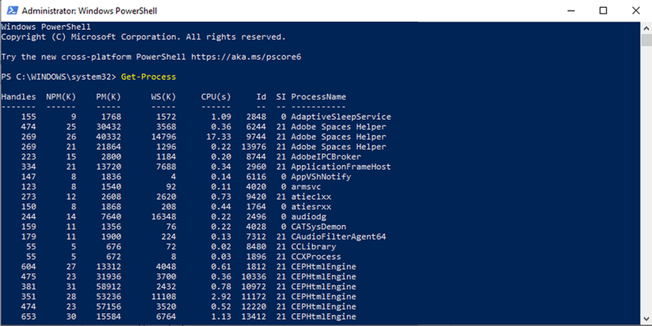Click the Id column header

pyautogui.click(x=261, y=97)
